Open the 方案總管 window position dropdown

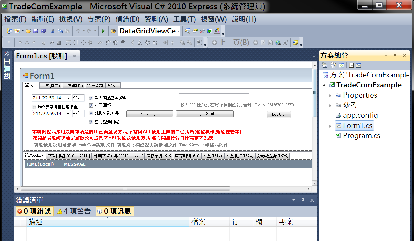click(x=386, y=56)
